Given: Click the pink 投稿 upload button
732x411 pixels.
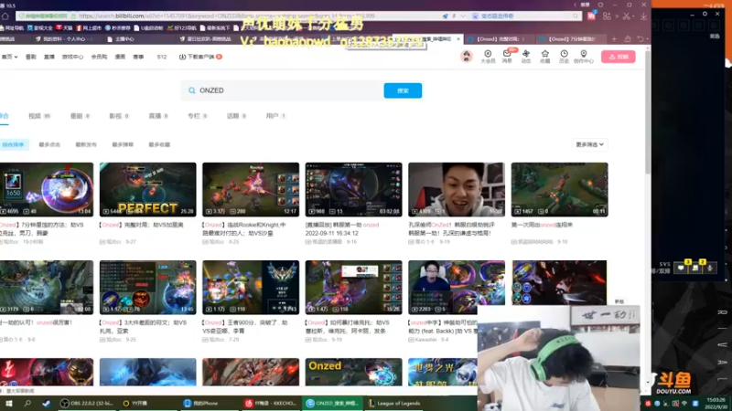Looking at the screenshot, I should click(x=619, y=57).
